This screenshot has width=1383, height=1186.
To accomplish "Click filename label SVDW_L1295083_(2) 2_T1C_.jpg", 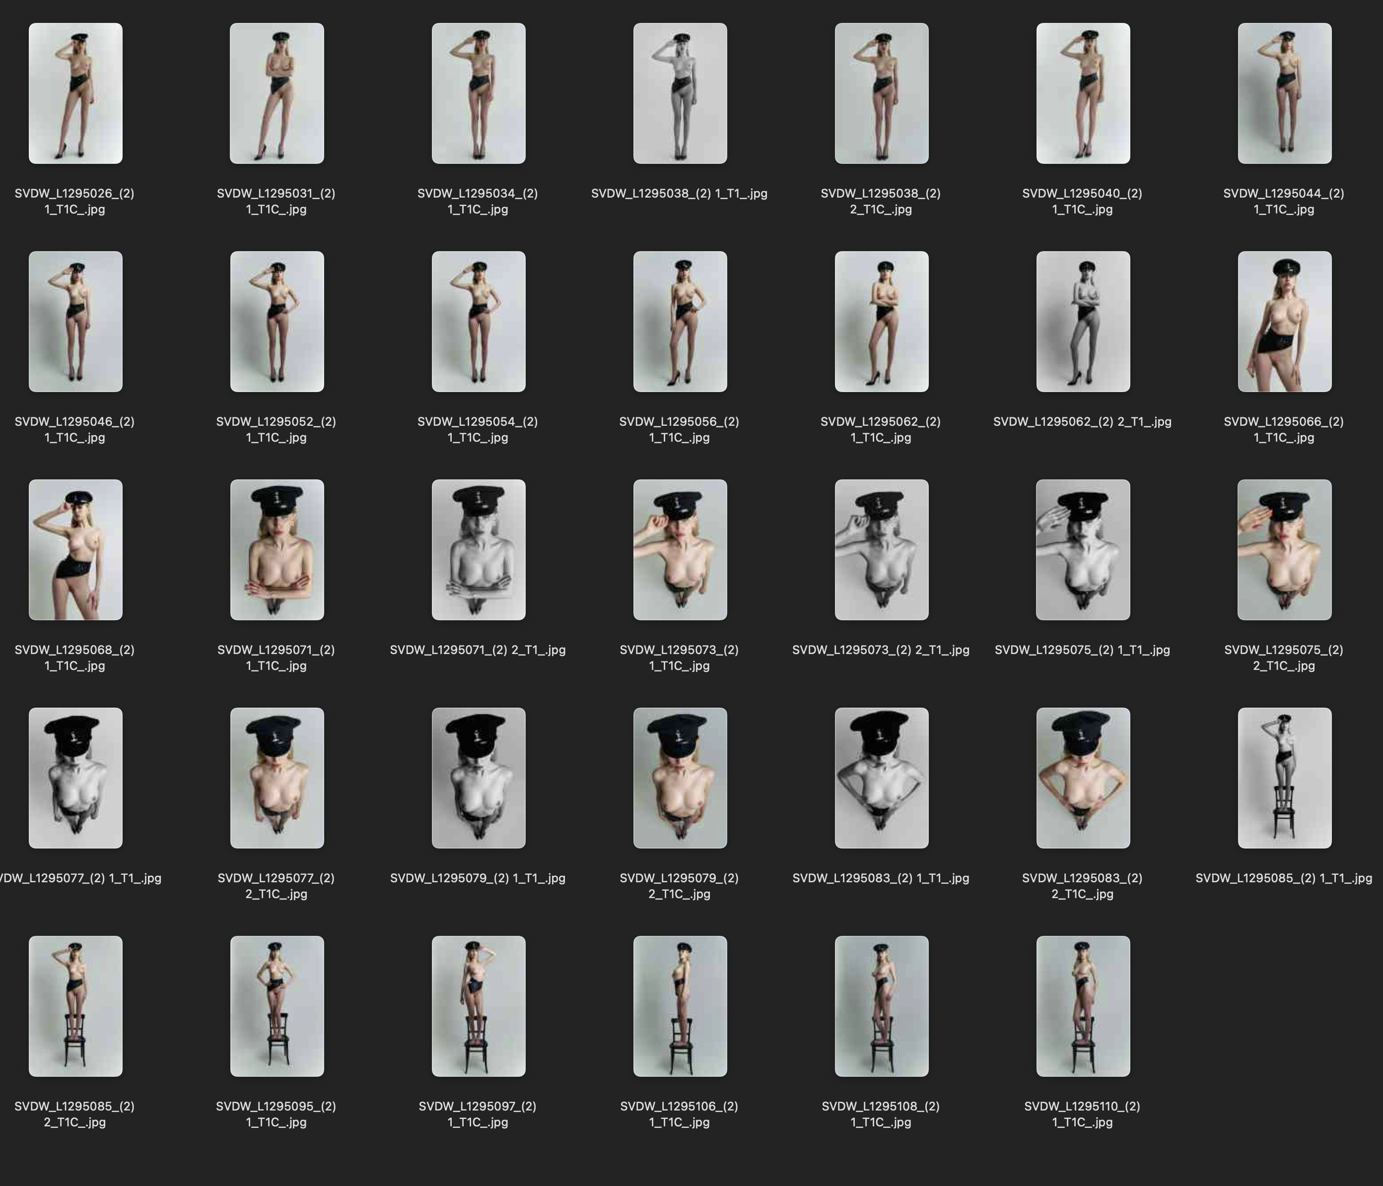I will click(1082, 885).
